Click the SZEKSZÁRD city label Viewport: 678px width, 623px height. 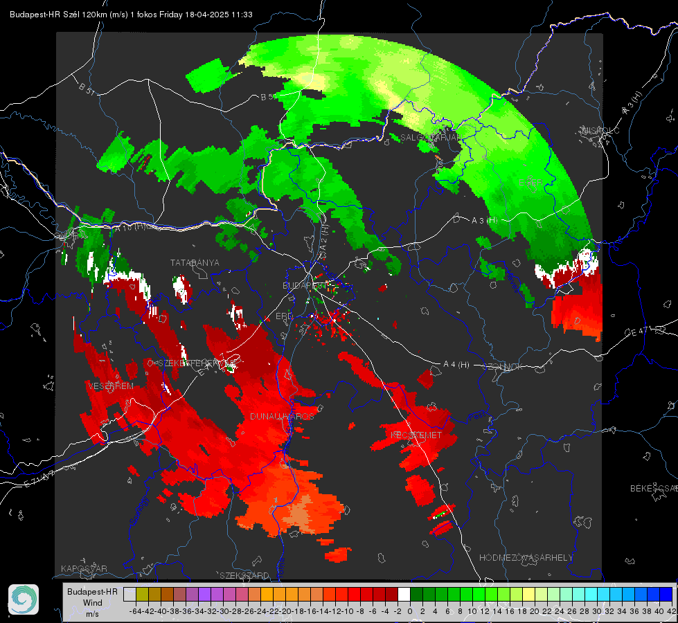244,575
